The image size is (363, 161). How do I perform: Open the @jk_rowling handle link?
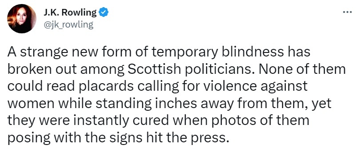click(x=68, y=24)
